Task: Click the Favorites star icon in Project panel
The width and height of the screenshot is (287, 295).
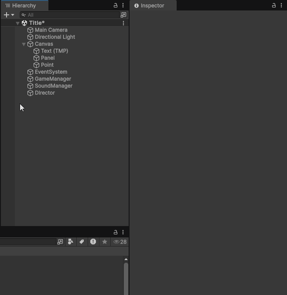Action: pos(105,242)
